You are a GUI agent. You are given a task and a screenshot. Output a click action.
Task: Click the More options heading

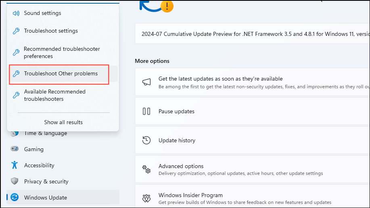pyautogui.click(x=152, y=61)
